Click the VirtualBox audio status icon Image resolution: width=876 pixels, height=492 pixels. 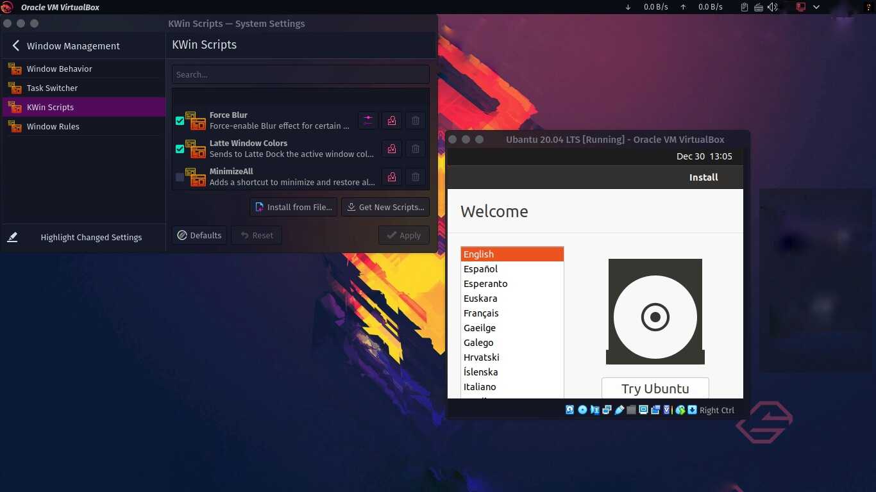pyautogui.click(x=594, y=410)
